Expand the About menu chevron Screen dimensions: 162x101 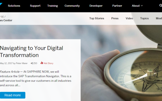[142, 6]
